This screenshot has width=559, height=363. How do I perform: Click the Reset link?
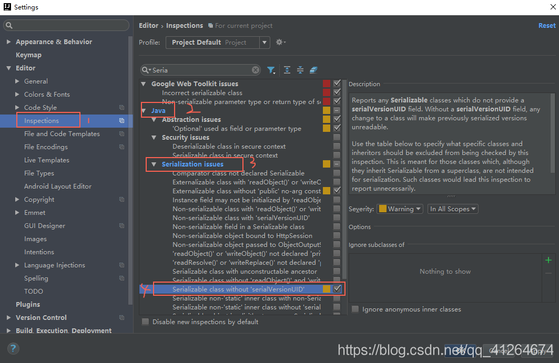click(x=547, y=25)
